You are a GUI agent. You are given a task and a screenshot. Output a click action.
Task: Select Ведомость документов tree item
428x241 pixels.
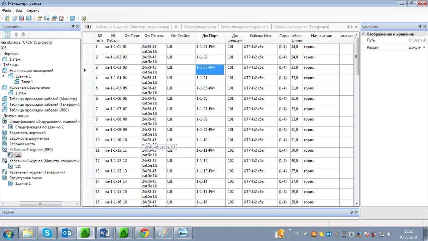coord(29,138)
